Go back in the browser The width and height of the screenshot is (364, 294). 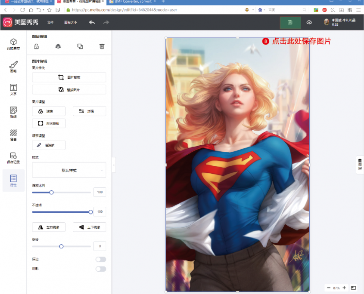[x=6, y=10]
